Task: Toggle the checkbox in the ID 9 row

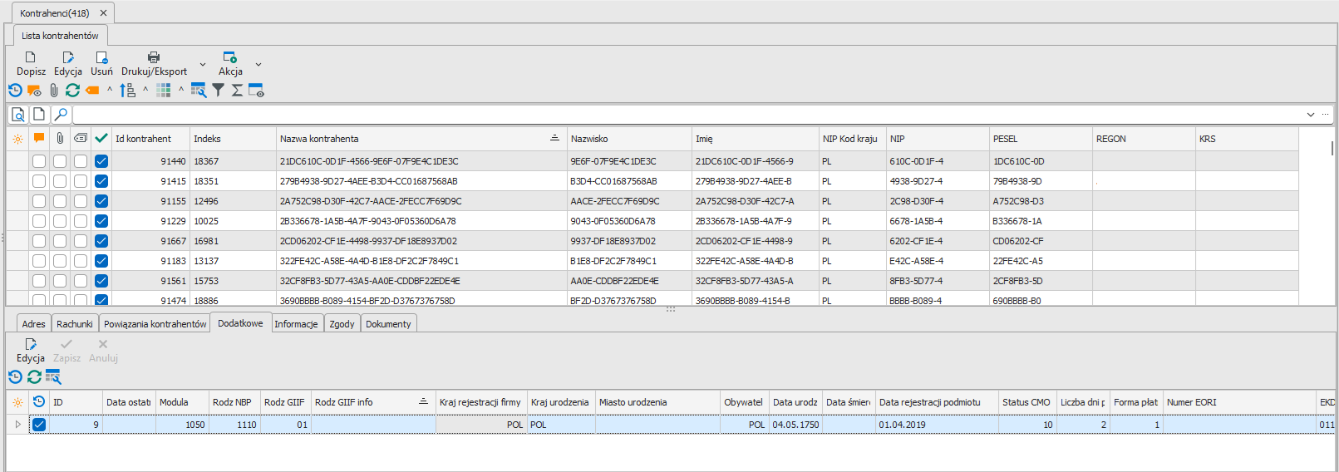Action: pyautogui.click(x=39, y=425)
